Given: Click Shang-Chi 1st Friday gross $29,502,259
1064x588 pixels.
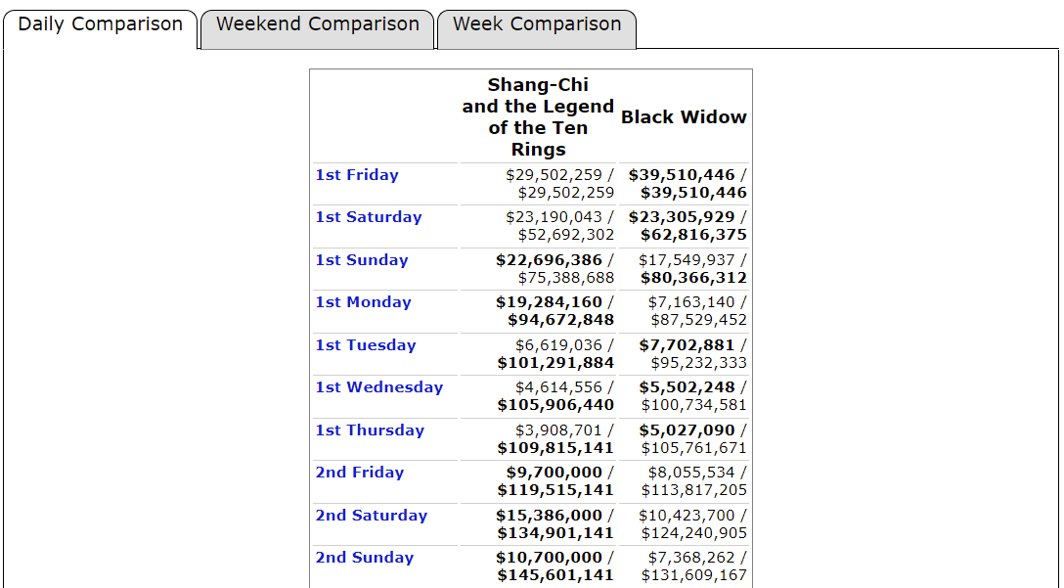Looking at the screenshot, I should point(554,175).
